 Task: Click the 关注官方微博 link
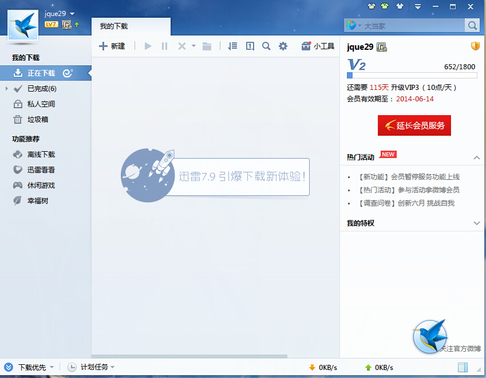click(x=461, y=349)
